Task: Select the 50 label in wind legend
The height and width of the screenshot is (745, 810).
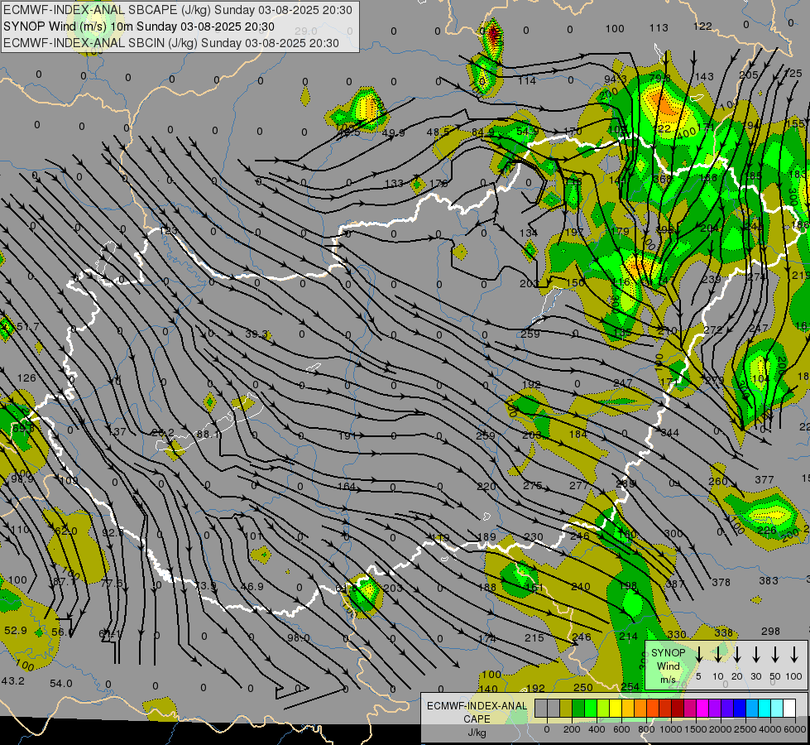Action: pyautogui.click(x=775, y=676)
